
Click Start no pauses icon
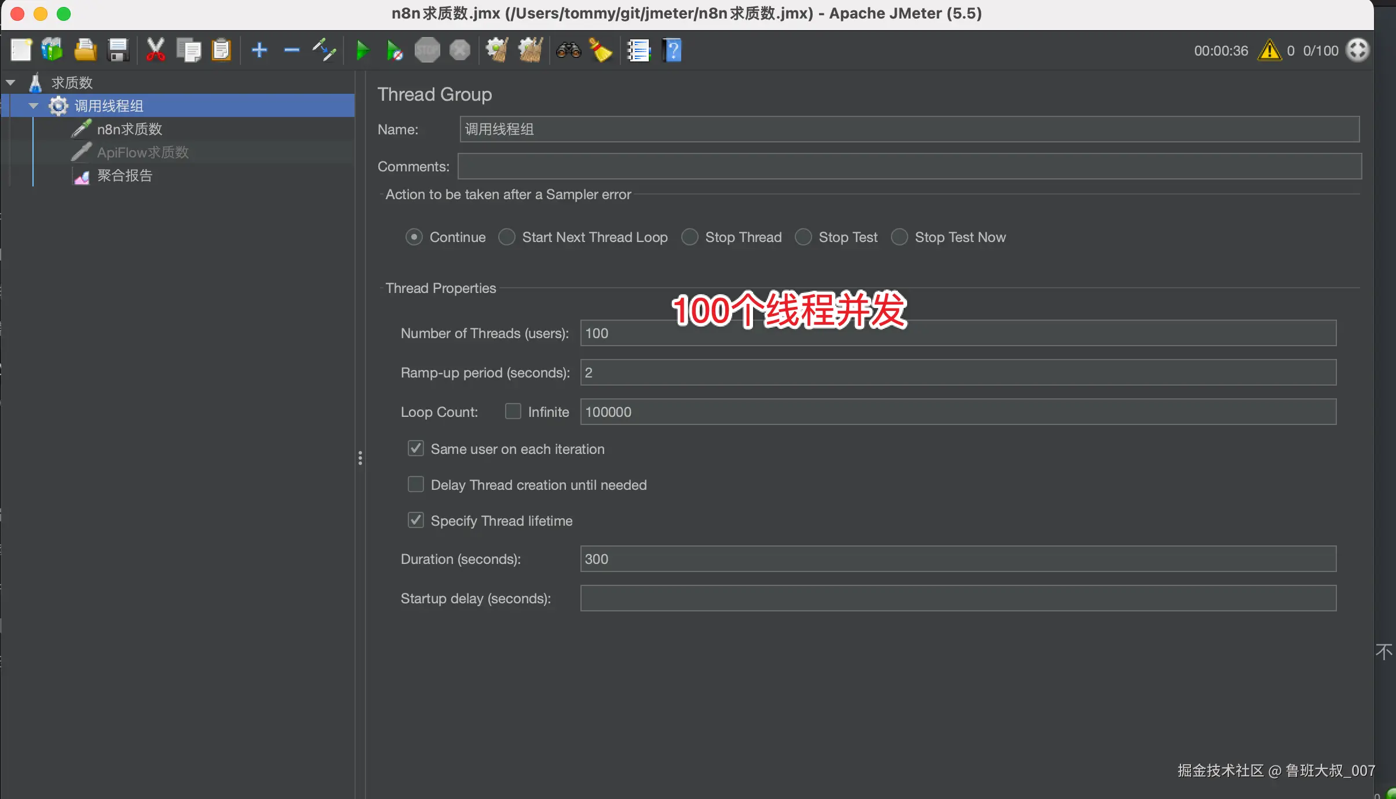394,50
